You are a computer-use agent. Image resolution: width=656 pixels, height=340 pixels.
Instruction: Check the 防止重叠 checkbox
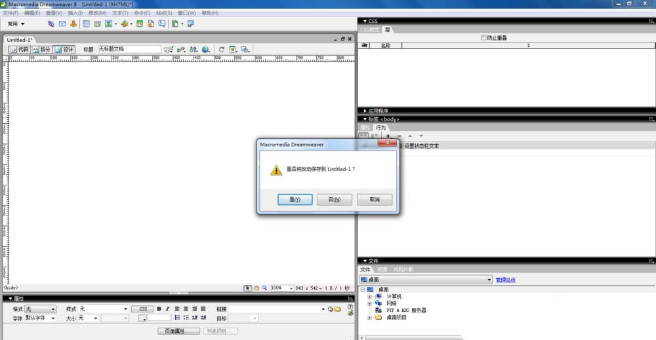483,37
